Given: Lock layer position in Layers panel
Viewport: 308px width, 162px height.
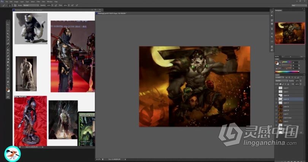Looking at the screenshot, I should point(286,84).
